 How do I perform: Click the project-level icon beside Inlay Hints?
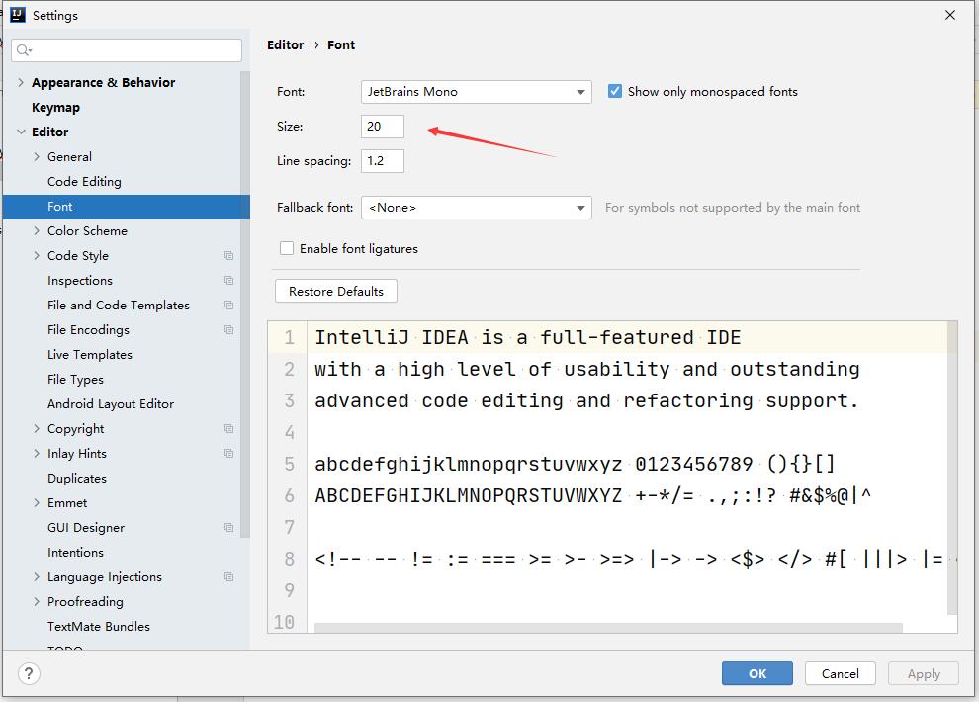coord(229,454)
